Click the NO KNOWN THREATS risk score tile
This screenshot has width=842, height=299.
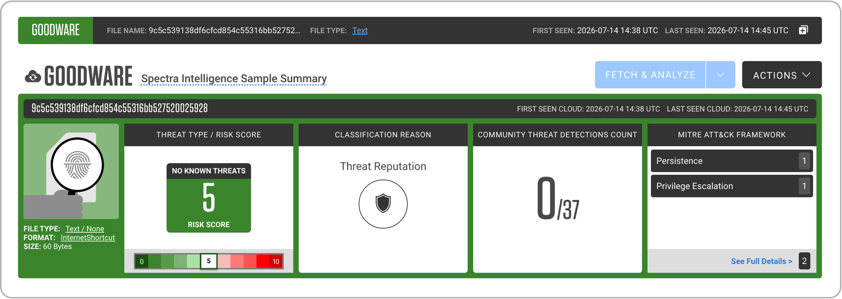pos(208,198)
